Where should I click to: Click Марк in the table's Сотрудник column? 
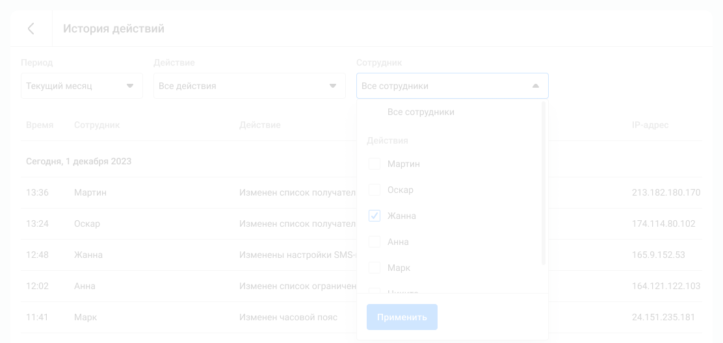point(86,318)
